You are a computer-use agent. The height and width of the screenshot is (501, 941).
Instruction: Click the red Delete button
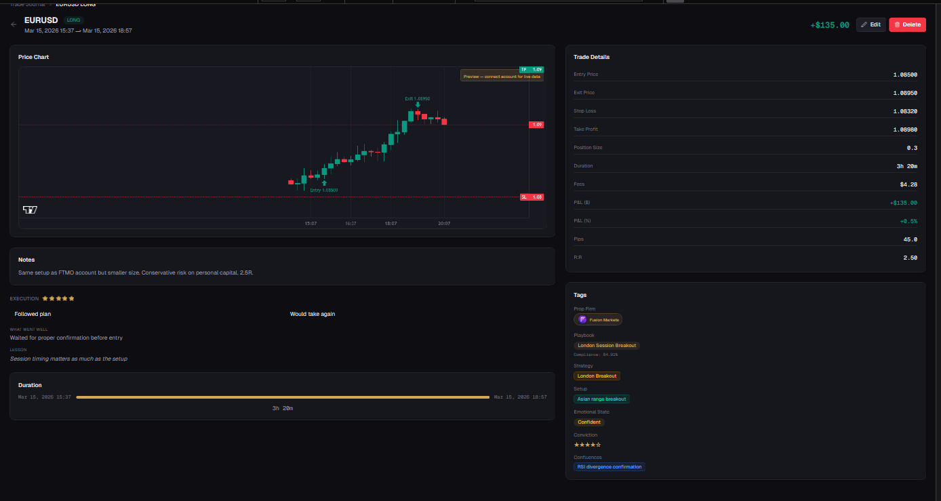[x=907, y=24]
